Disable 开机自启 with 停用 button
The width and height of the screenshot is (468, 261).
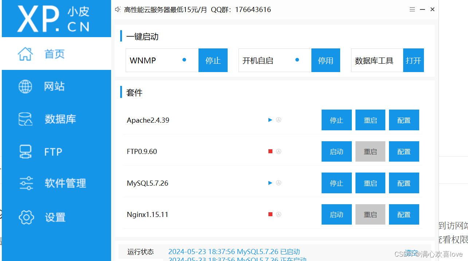point(326,60)
